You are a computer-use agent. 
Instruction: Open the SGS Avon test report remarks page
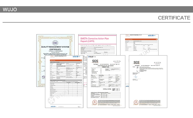coord(148,81)
